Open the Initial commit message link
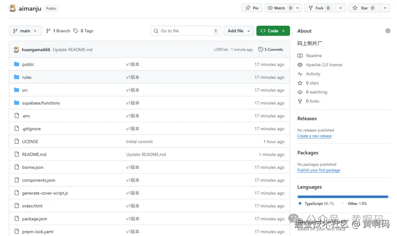Image resolution: width=397 pixels, height=236 pixels. (x=140, y=142)
